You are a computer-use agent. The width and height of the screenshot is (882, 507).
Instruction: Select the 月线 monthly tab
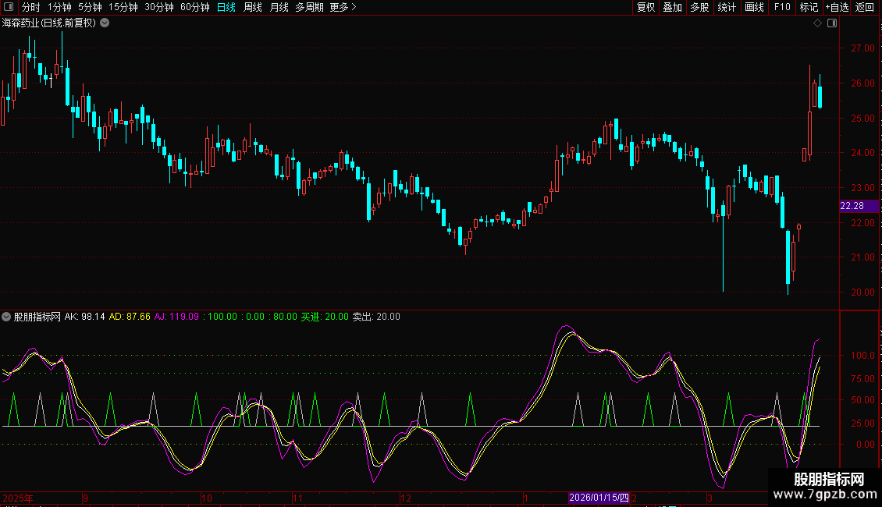279,7
